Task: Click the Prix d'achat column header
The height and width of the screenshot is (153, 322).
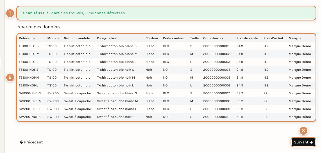Action: [273, 38]
